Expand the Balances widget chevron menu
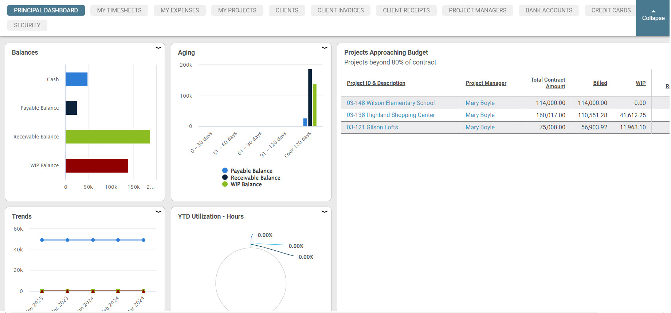Viewport: 671px width, 313px height. [x=158, y=48]
